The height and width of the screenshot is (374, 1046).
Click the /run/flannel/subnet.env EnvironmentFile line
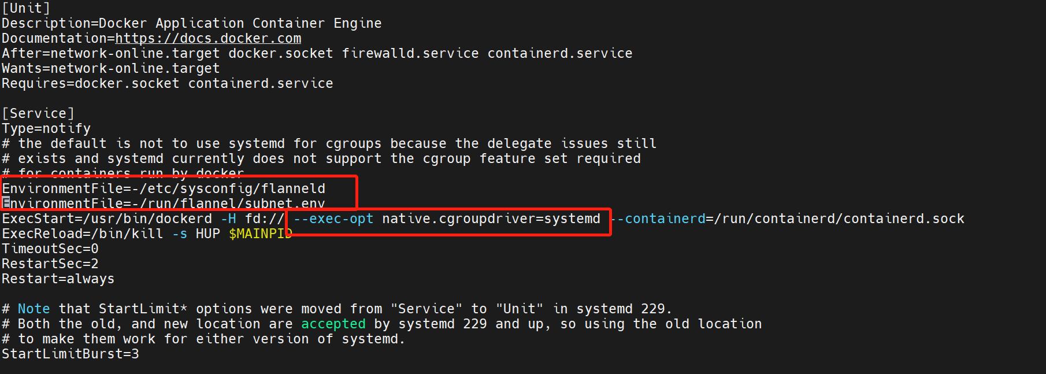[x=164, y=203]
